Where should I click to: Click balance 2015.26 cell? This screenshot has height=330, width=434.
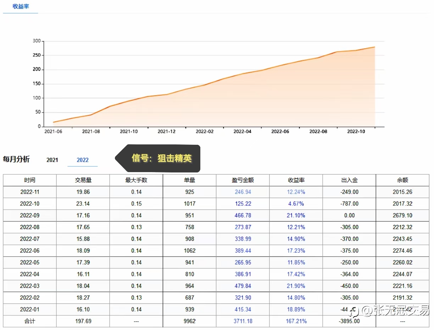(x=402, y=192)
